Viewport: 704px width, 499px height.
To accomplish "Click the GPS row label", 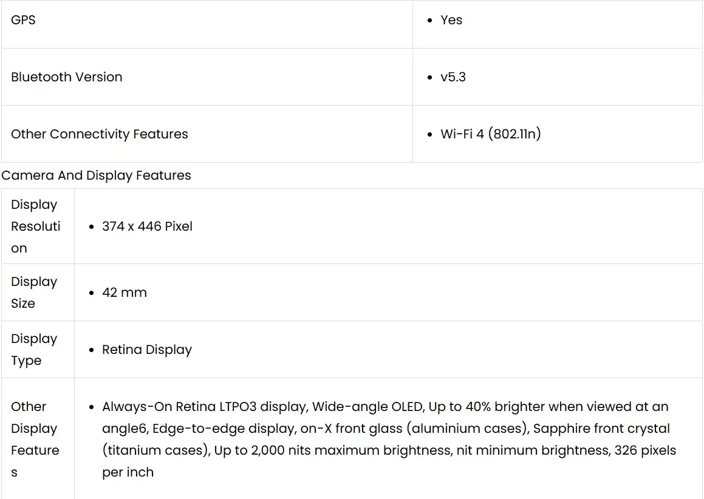I will pos(23,20).
